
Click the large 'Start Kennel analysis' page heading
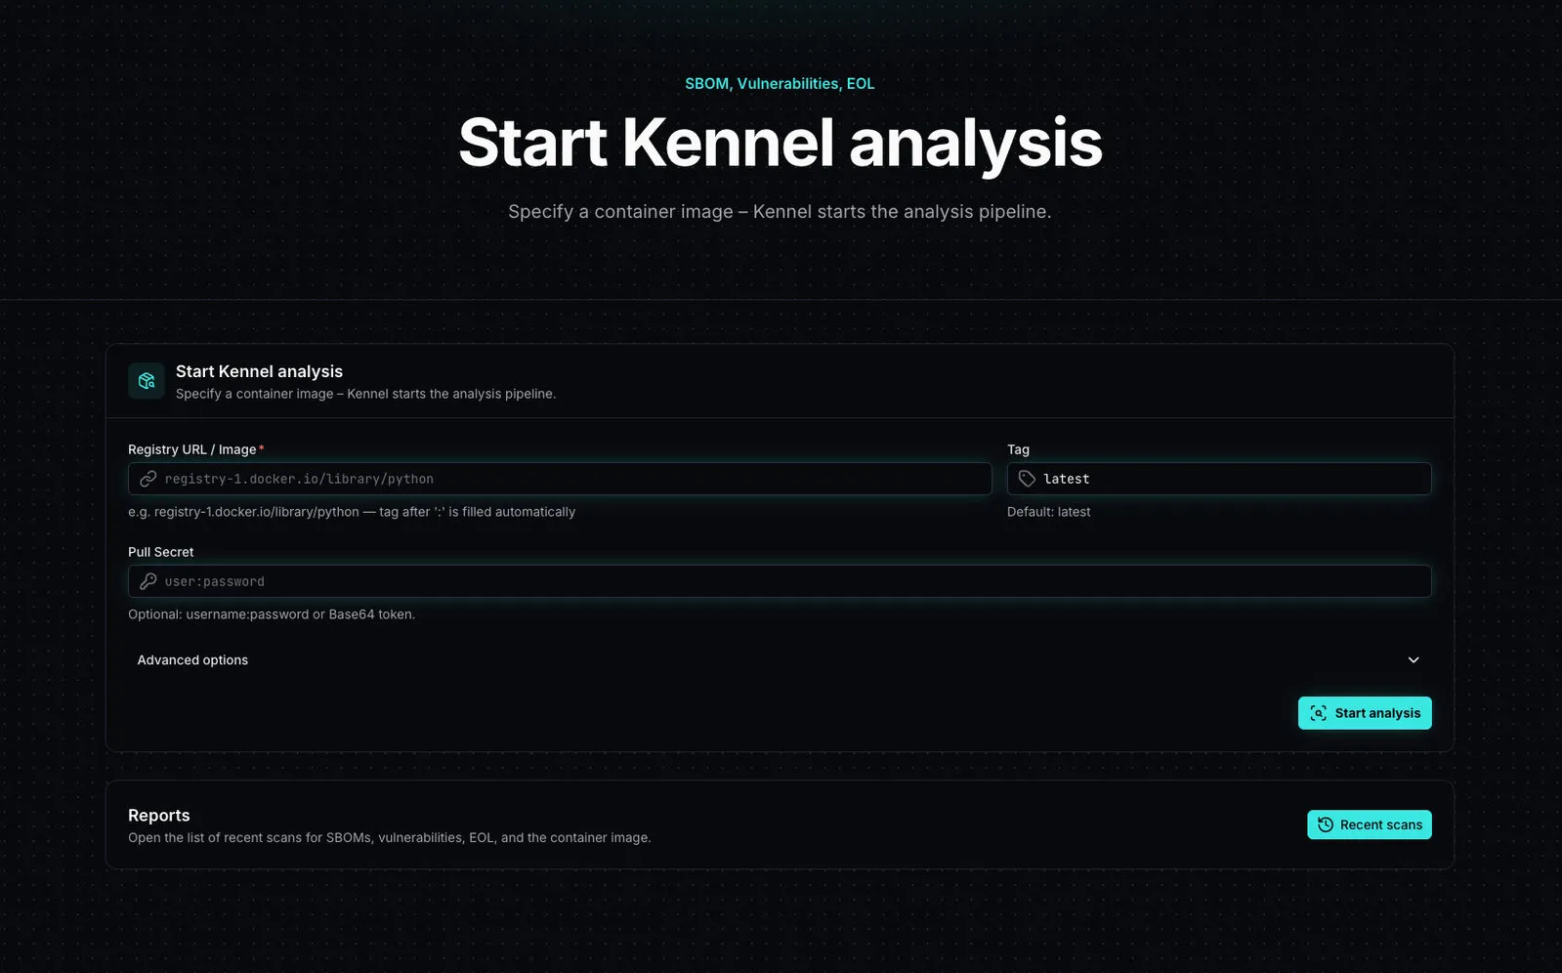point(781,143)
